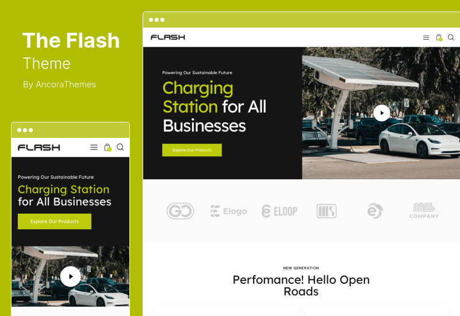The width and height of the screenshot is (460, 316).
Task: Click 'Powering Our Sustainable Future' in mobile preview
Action: pyautogui.click(x=56, y=177)
